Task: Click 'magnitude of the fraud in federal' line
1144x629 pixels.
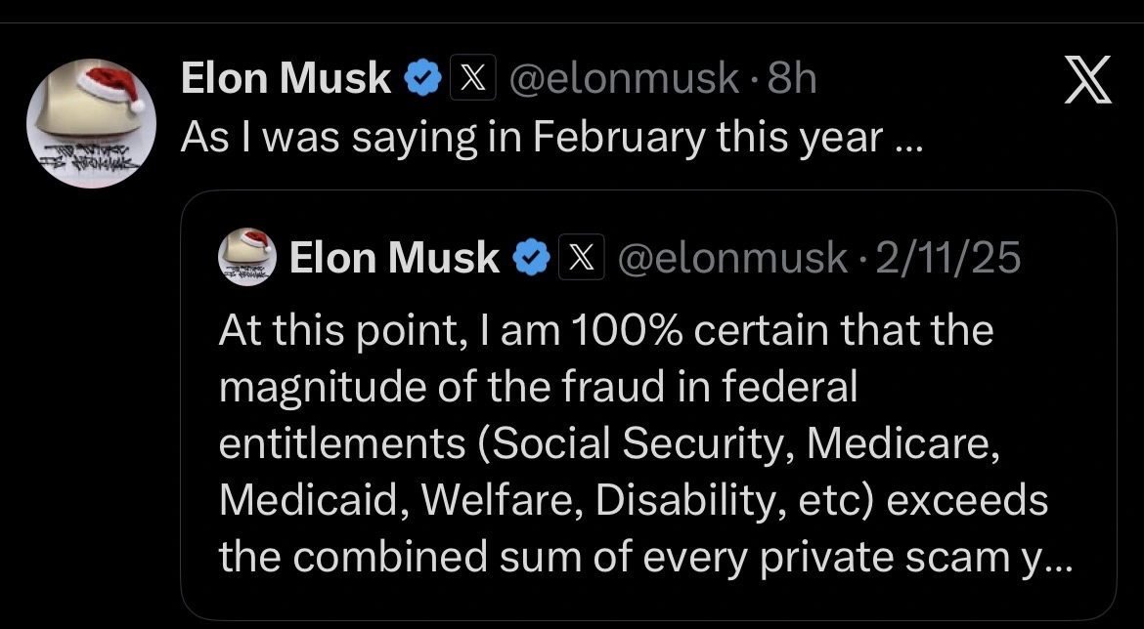Action: click(537, 387)
